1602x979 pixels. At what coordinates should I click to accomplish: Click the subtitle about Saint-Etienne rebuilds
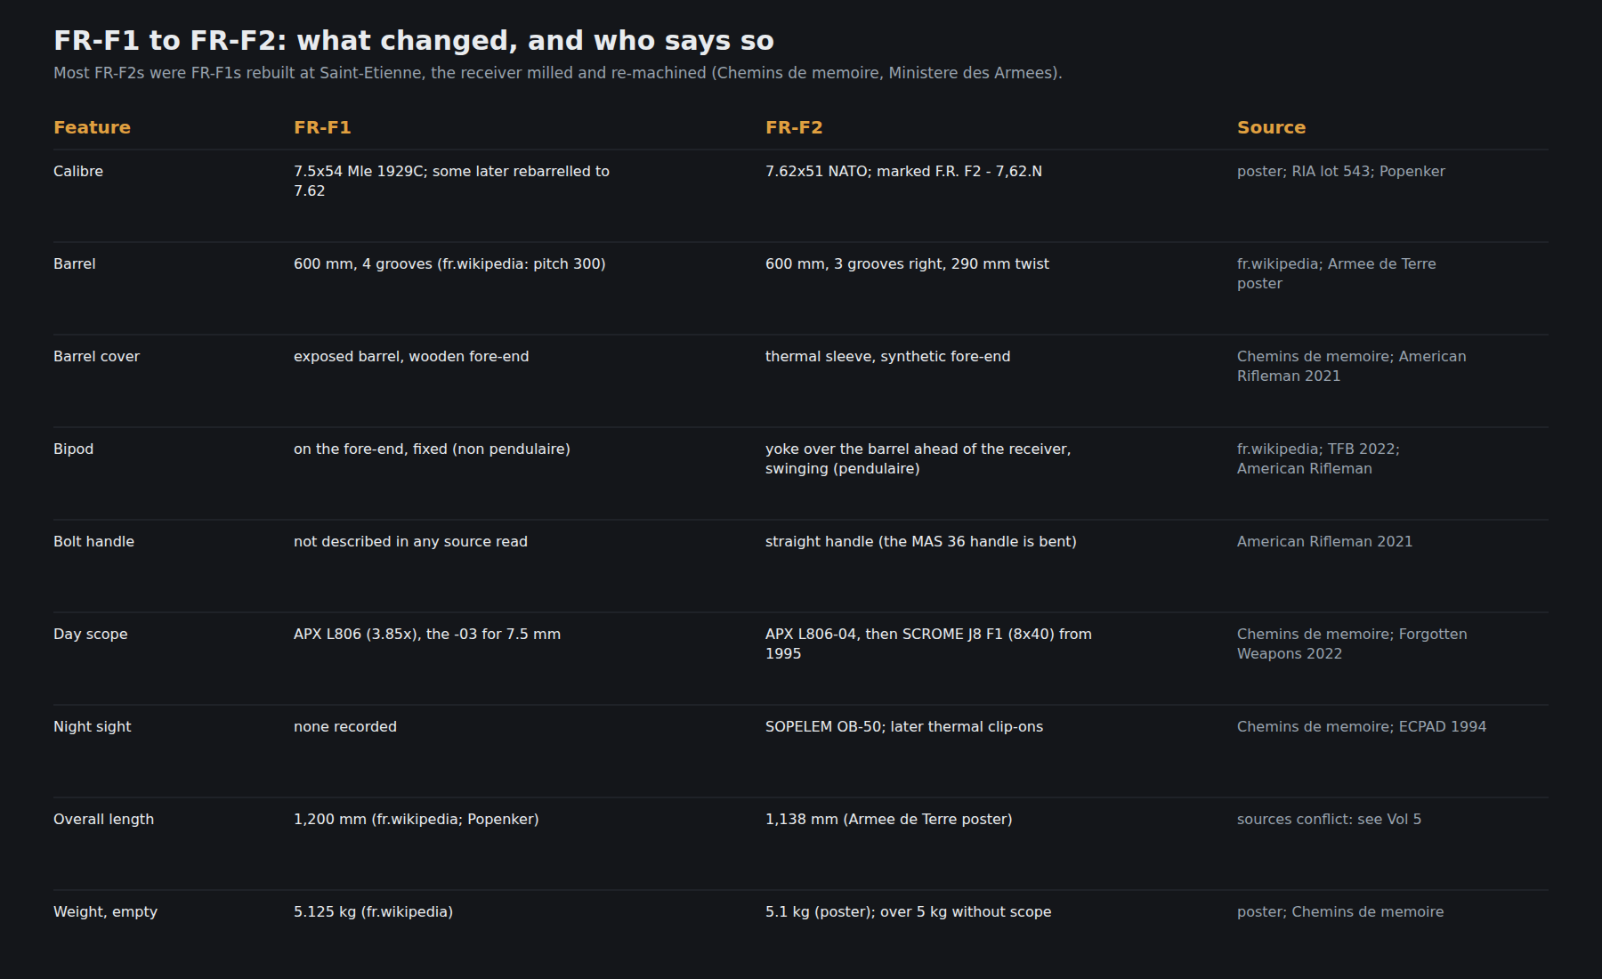pos(558,73)
